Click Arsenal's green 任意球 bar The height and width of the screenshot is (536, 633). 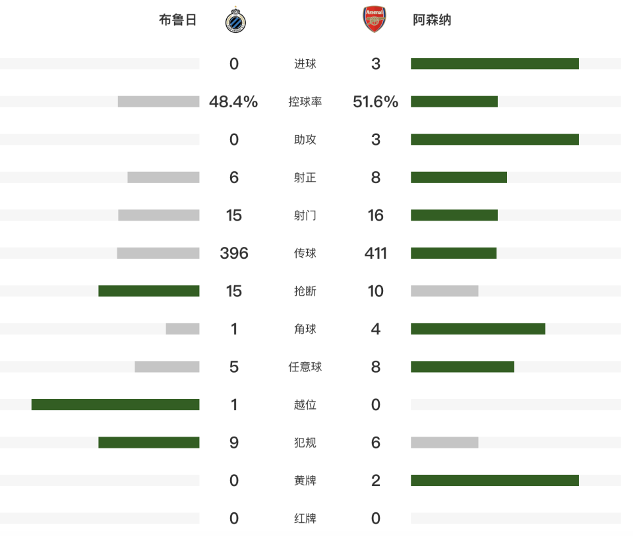(x=462, y=367)
